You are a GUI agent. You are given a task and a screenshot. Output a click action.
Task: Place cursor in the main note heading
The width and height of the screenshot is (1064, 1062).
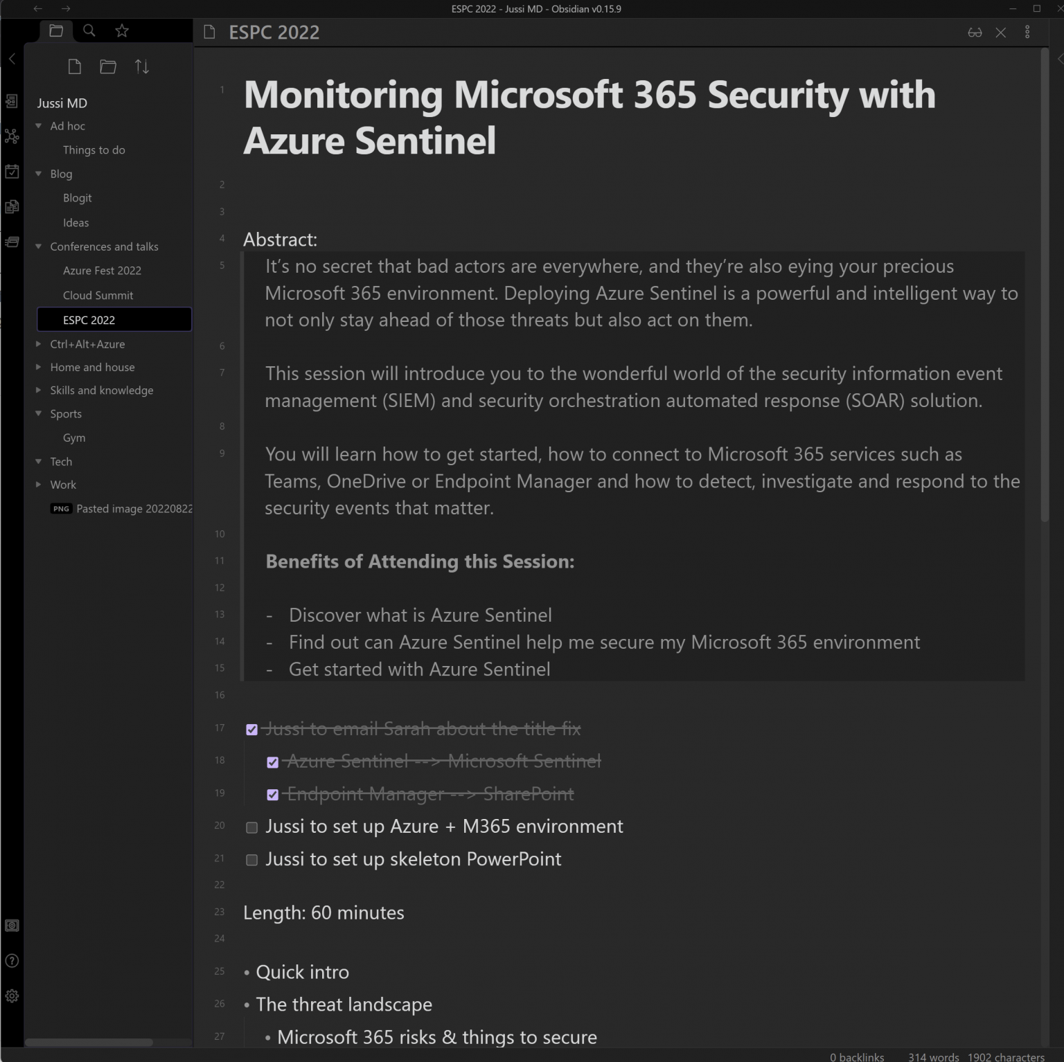589,118
